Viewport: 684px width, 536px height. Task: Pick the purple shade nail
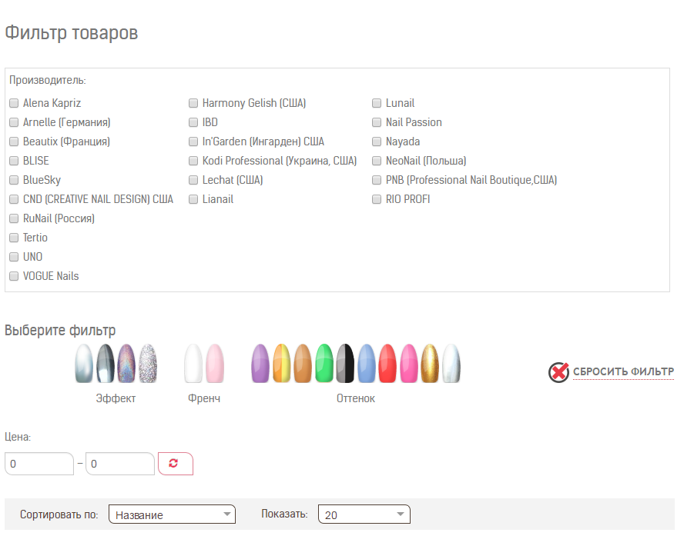click(260, 364)
